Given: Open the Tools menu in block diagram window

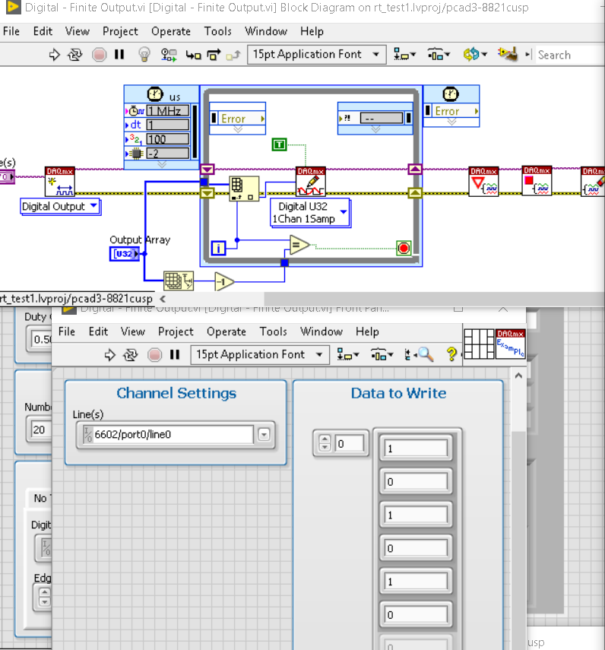Looking at the screenshot, I should coord(218,31).
